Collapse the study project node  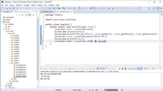(2, 22)
